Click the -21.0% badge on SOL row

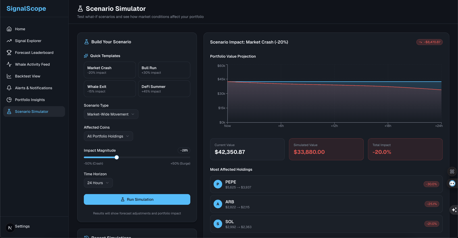[x=432, y=224]
